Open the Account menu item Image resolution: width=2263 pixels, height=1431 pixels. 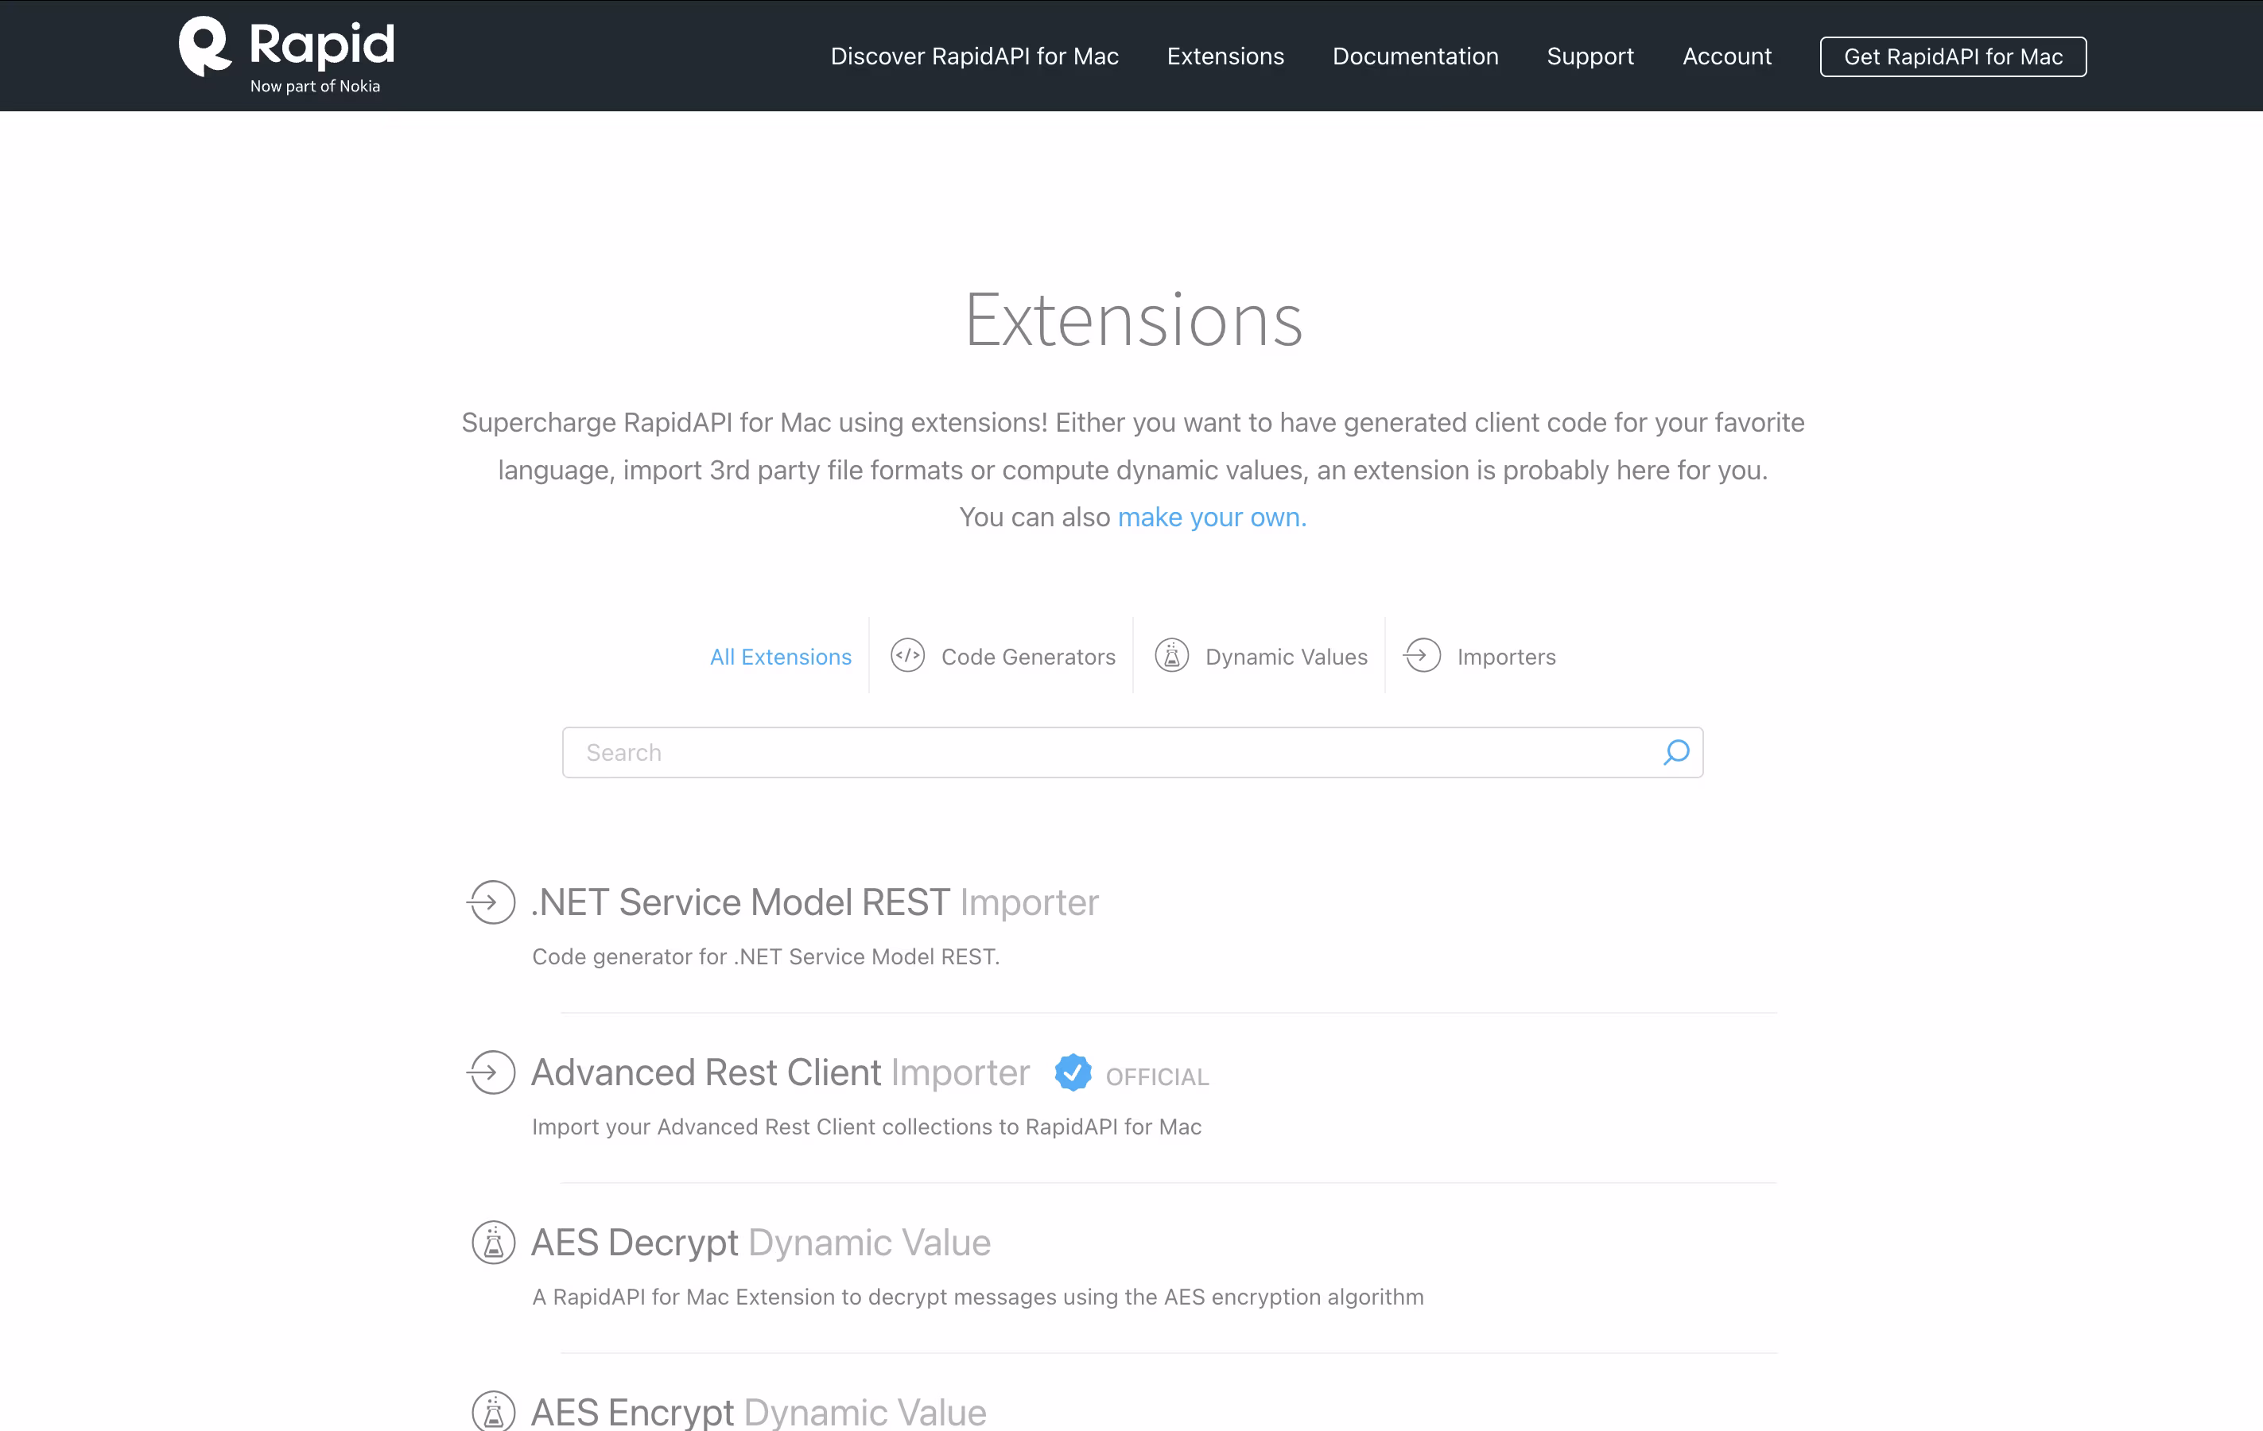1726,56
